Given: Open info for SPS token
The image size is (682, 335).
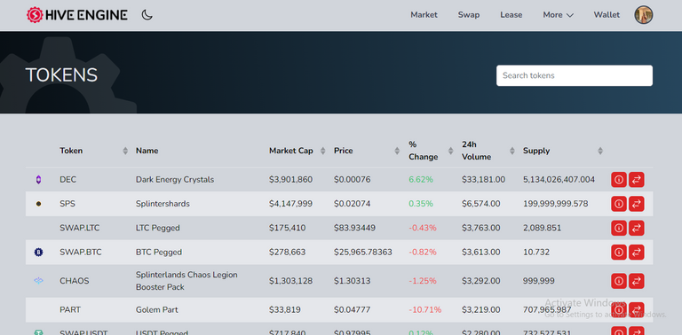Looking at the screenshot, I should click(x=619, y=204).
